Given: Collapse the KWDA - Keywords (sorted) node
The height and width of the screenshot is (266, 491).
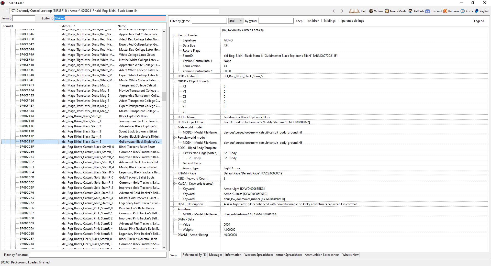Looking at the screenshot, I should (174, 184).
